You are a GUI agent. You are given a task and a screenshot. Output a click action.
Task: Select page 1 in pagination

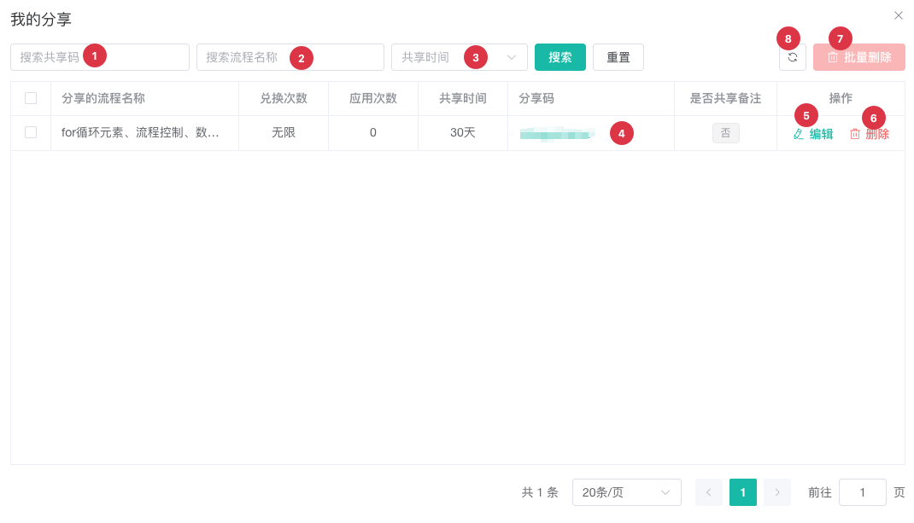tap(743, 493)
